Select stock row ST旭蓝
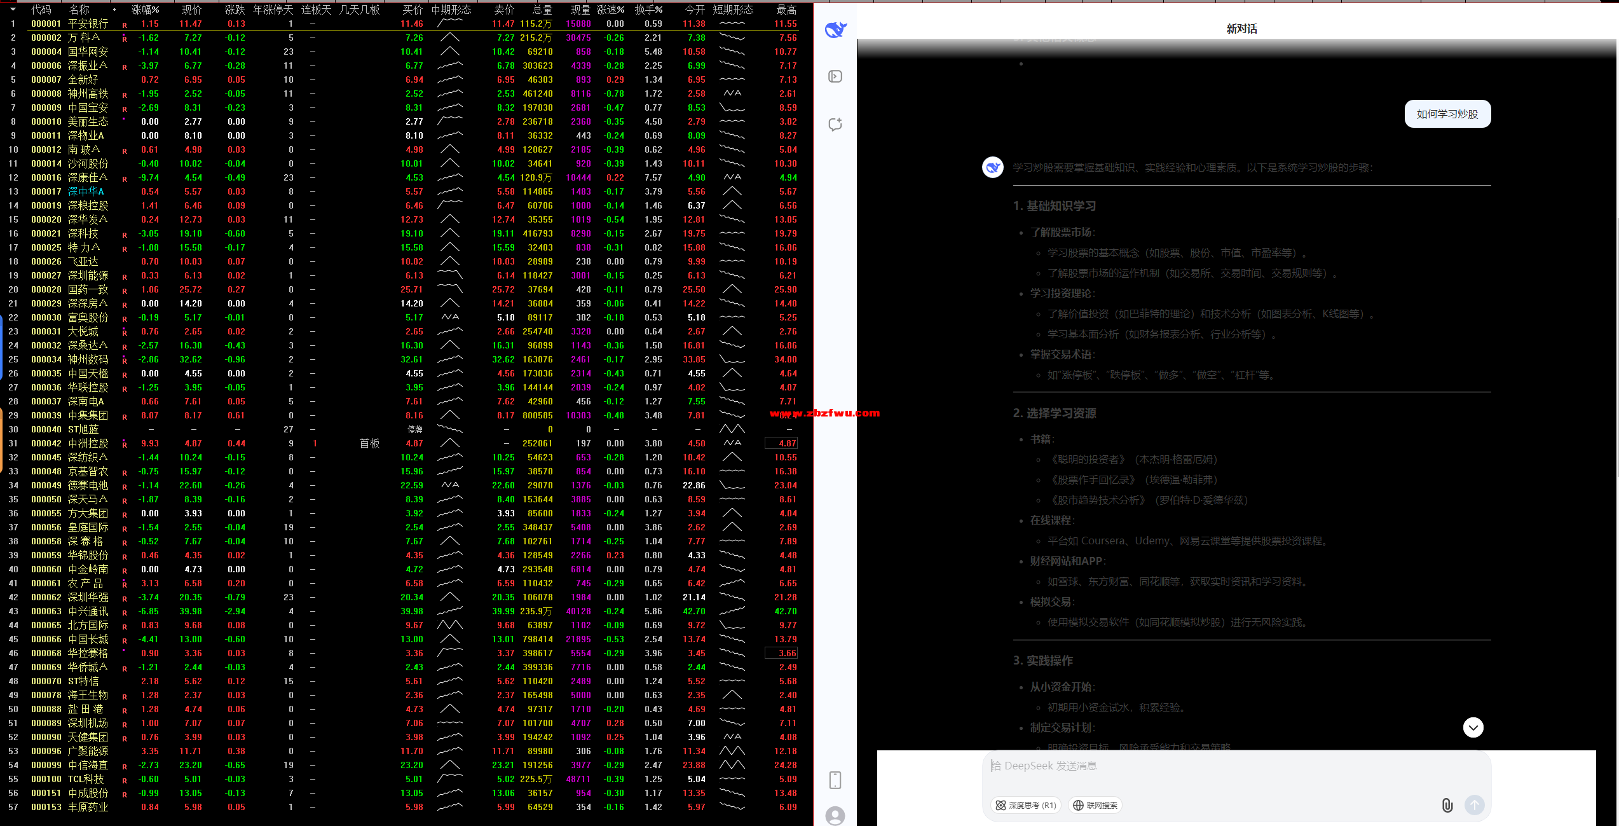The height and width of the screenshot is (826, 1619). tap(406, 429)
